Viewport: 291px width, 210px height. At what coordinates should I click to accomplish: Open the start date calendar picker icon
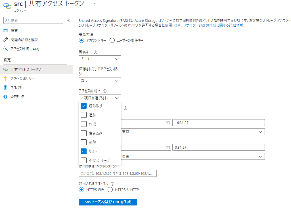[x=168, y=123]
